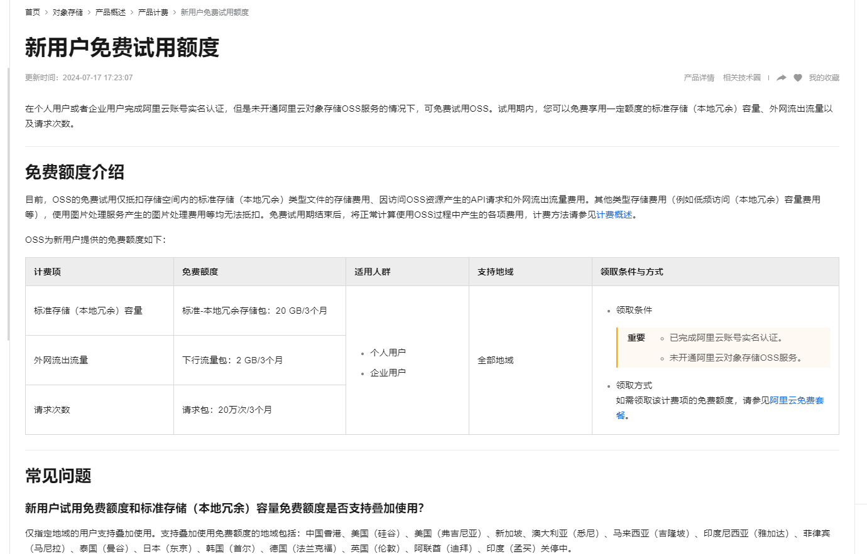Go to 产品概述 breadcrumb
This screenshot has width=867, height=554.
pyautogui.click(x=111, y=13)
